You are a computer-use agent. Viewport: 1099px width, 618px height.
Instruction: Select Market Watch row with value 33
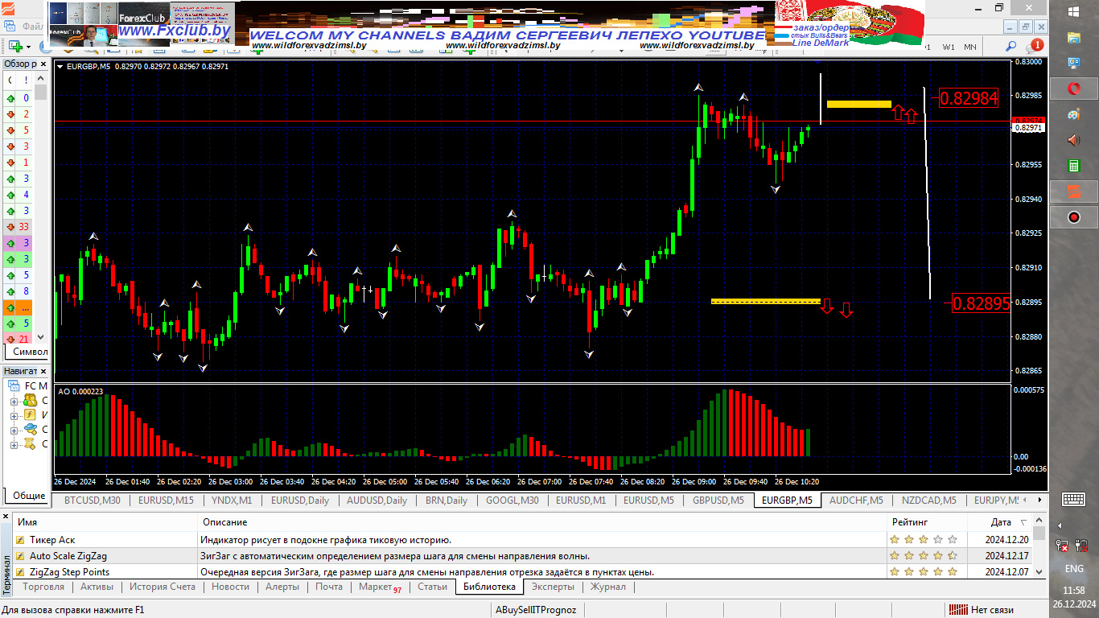pos(19,227)
